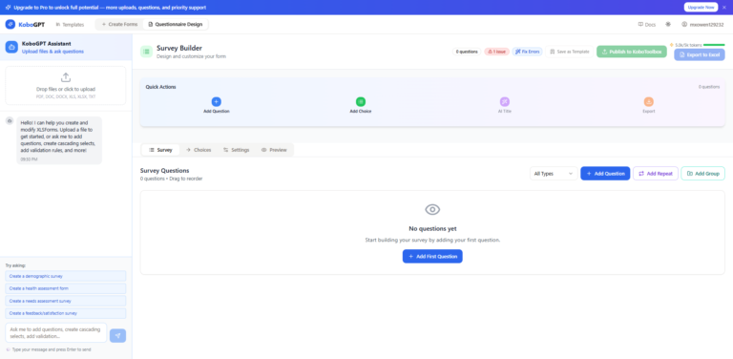This screenshot has width=733, height=359.
Task: Click the Add Group button
Action: tap(703, 174)
